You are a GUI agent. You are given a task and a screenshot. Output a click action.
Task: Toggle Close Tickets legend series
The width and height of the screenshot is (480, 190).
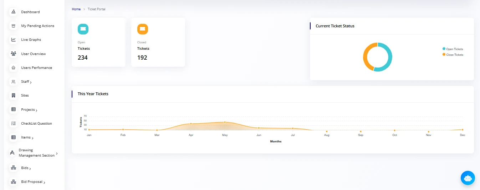(x=454, y=55)
